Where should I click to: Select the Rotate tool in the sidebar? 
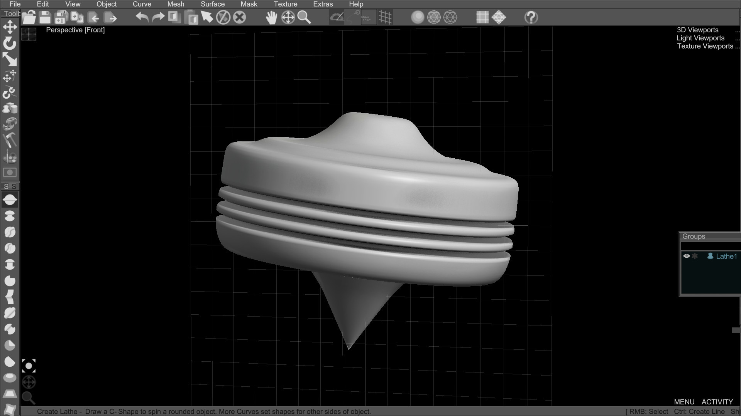tap(10, 44)
